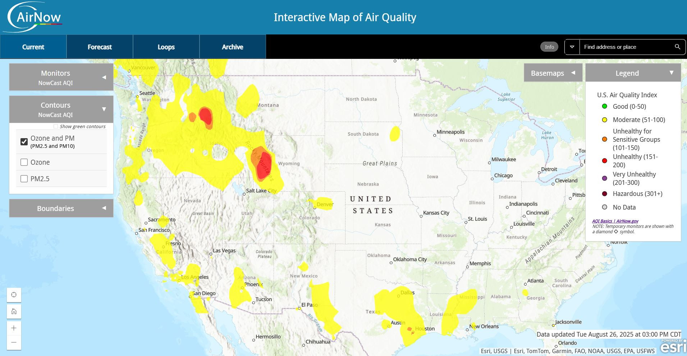
Task: Collapse the Contours NowCast AQI panel
Action: (61, 109)
